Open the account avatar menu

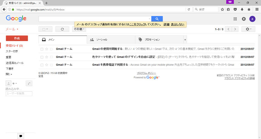pyautogui.click(x=252, y=19)
